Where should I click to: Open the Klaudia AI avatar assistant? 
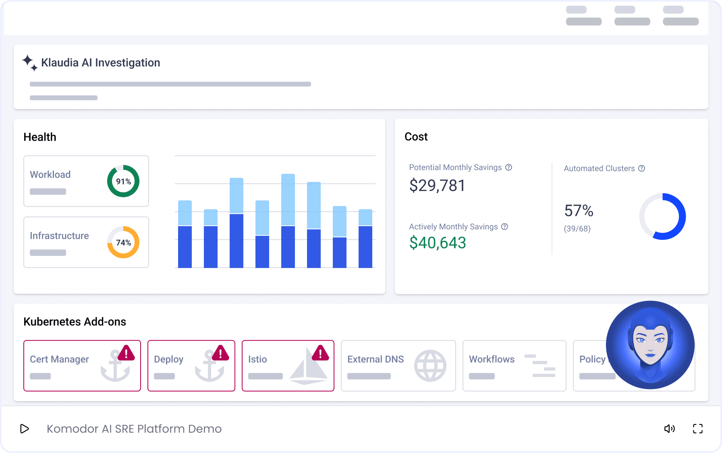650,345
